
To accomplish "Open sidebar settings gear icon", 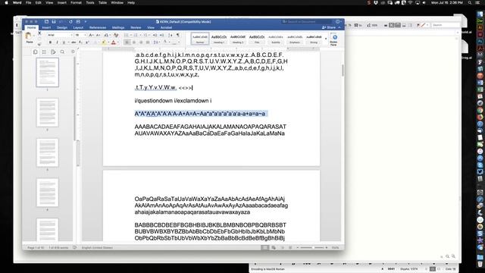I will (x=73, y=52).
